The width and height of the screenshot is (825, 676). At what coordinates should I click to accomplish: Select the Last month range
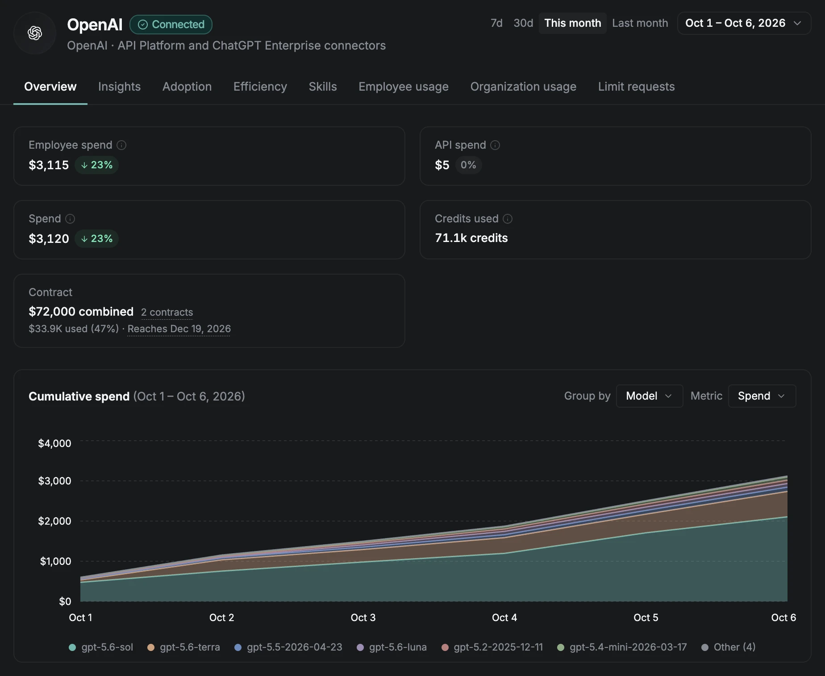coord(640,23)
